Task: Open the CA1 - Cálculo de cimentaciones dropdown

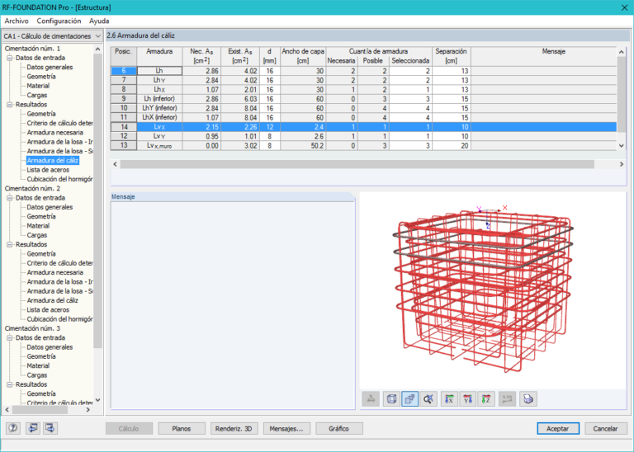Action: click(52, 36)
